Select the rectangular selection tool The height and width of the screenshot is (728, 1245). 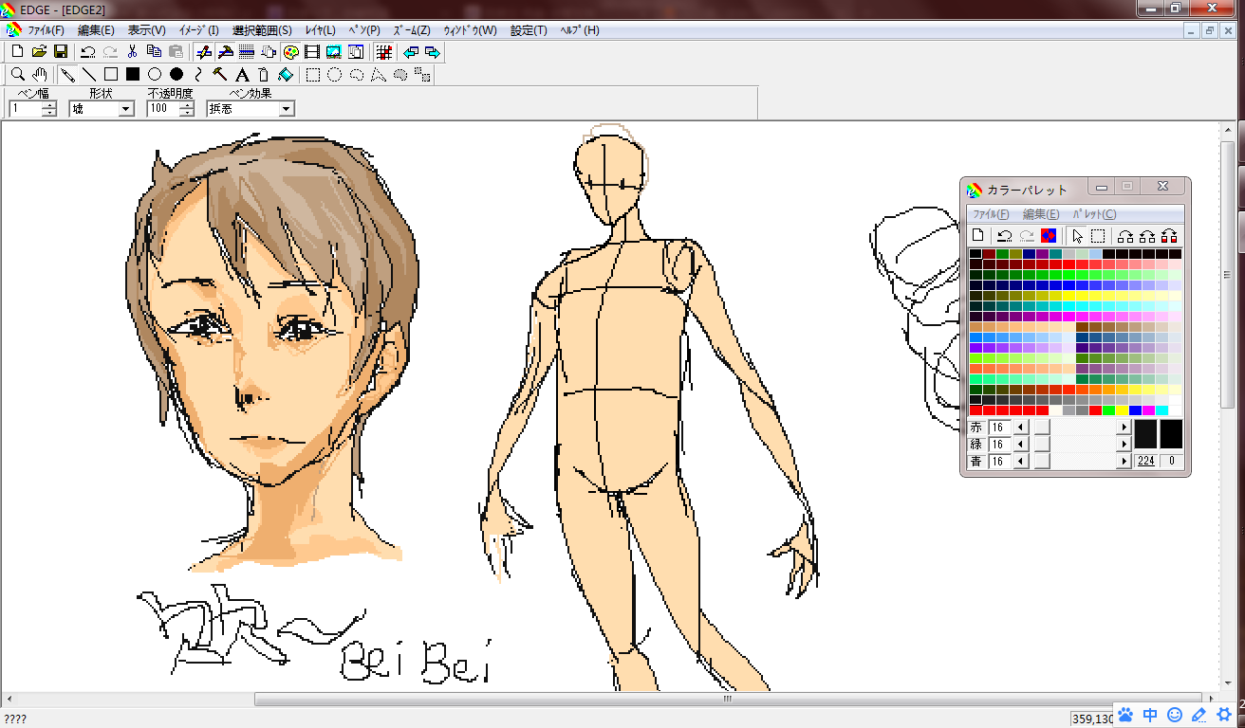pos(313,74)
